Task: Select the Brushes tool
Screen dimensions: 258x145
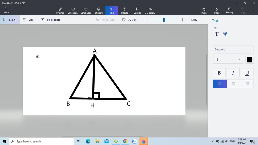Action: (x=60, y=11)
